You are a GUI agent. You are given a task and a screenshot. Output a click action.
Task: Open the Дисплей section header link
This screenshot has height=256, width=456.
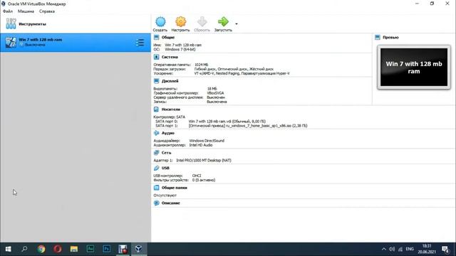coord(170,81)
